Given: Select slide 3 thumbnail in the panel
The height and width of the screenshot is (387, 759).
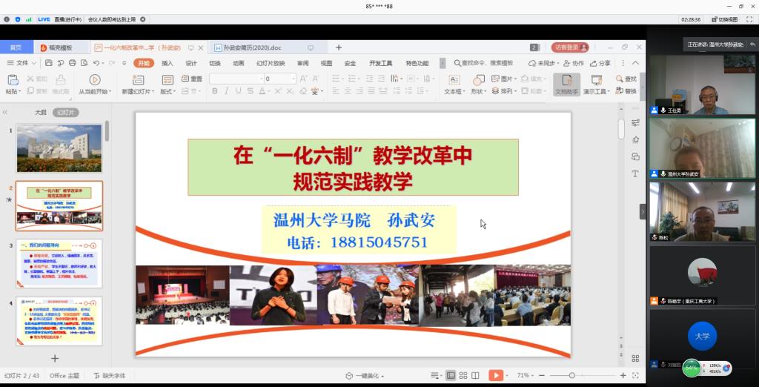Looking at the screenshot, I should point(59,263).
